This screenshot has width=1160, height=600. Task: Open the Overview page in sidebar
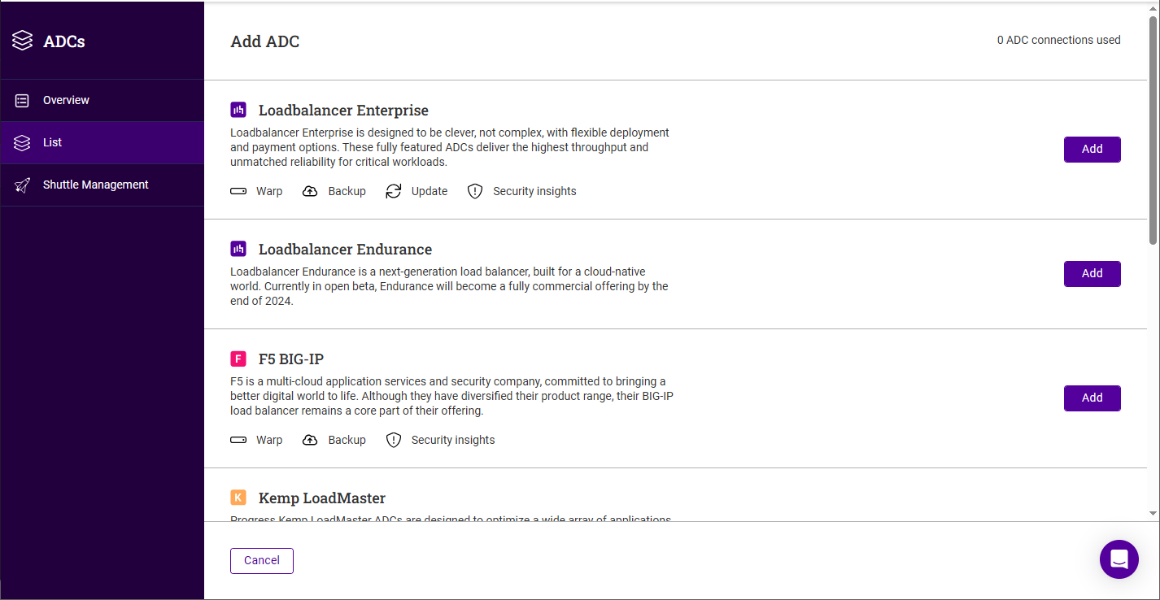tap(102, 101)
